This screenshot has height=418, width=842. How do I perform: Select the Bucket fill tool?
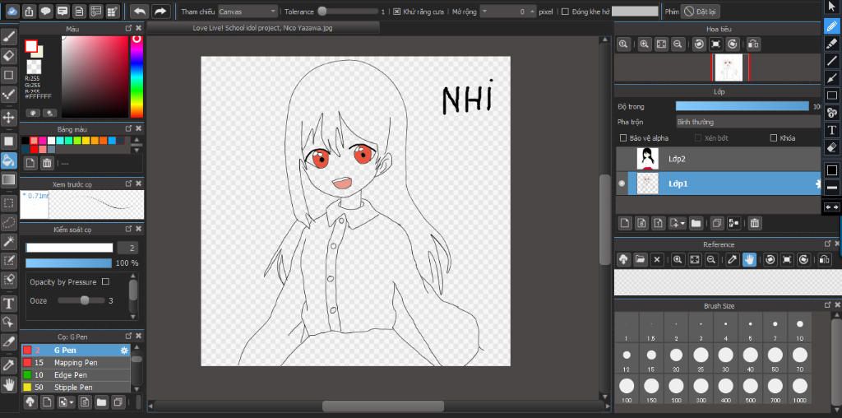click(x=9, y=160)
